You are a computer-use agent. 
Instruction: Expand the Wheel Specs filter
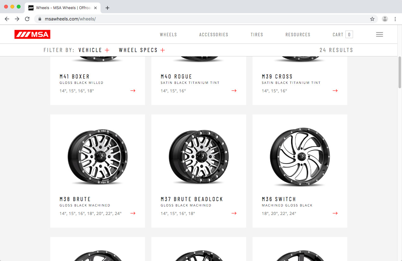point(142,50)
